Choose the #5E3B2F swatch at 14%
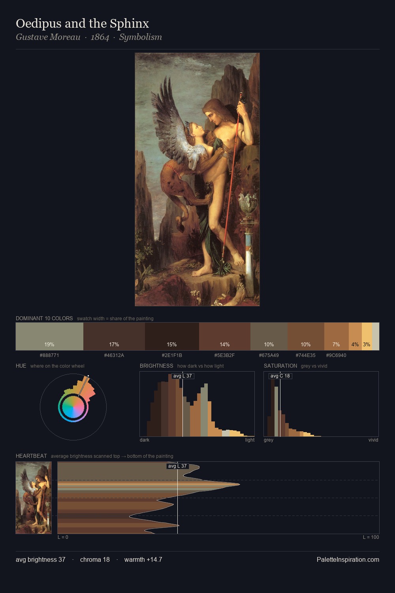 [225, 336]
